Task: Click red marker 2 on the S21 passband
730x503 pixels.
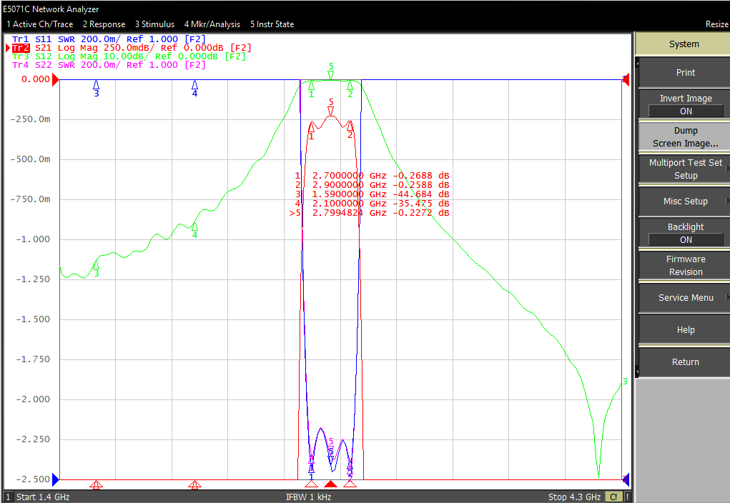Action: [x=350, y=130]
